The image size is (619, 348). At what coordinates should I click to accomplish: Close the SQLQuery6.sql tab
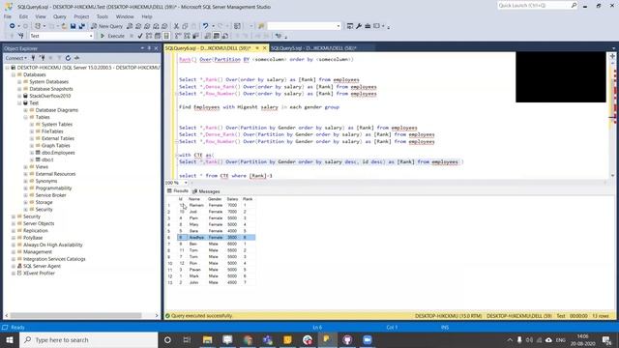click(x=264, y=48)
